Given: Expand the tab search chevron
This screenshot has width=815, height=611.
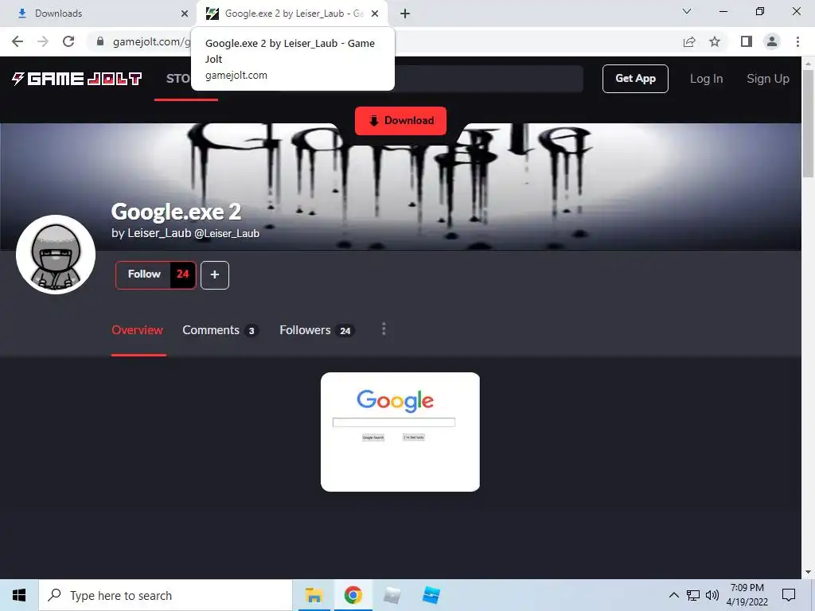Looking at the screenshot, I should click(687, 11).
